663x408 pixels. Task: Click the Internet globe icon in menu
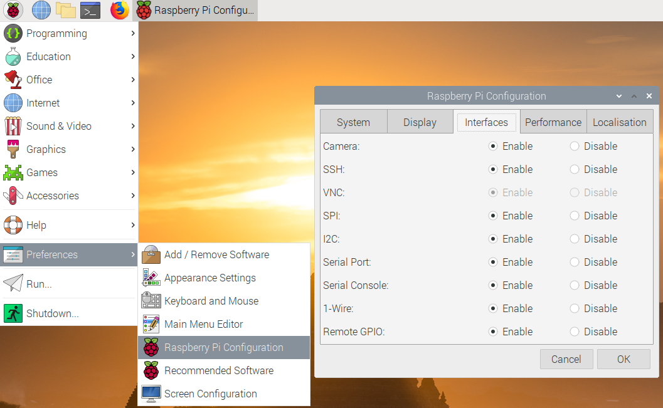click(13, 103)
